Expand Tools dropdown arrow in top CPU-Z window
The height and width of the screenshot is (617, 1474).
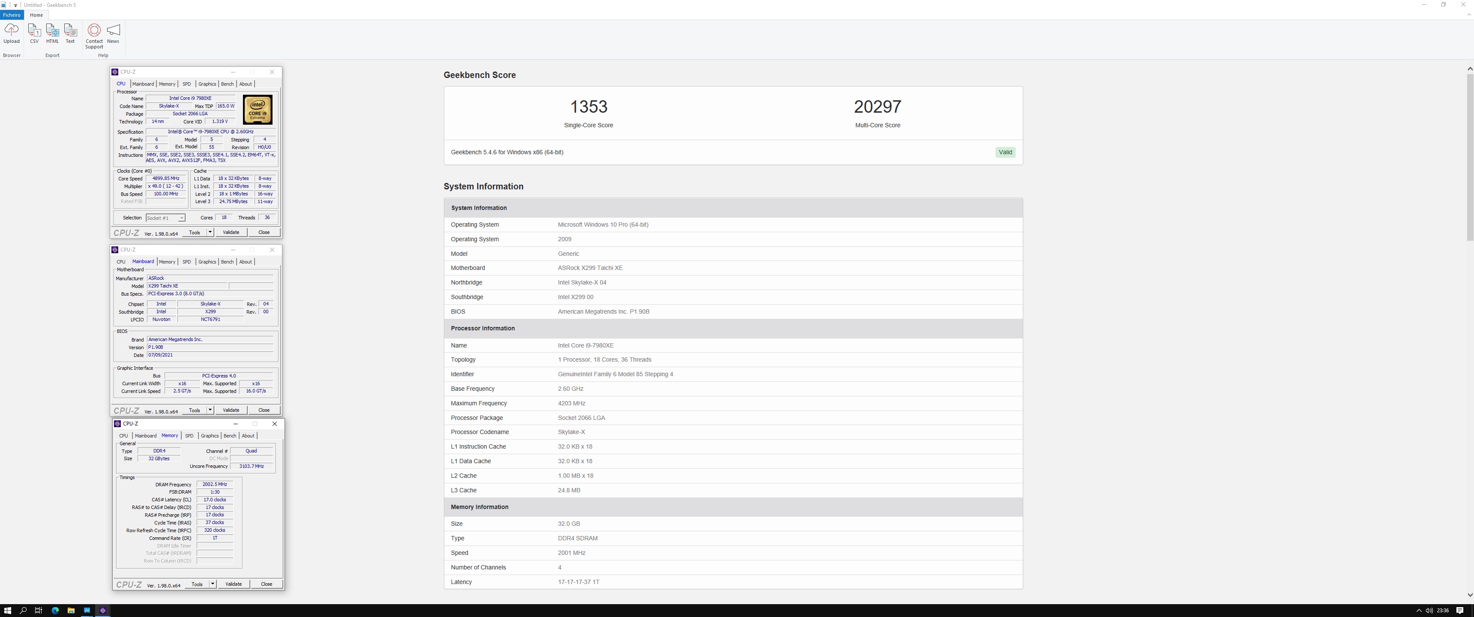click(x=210, y=232)
